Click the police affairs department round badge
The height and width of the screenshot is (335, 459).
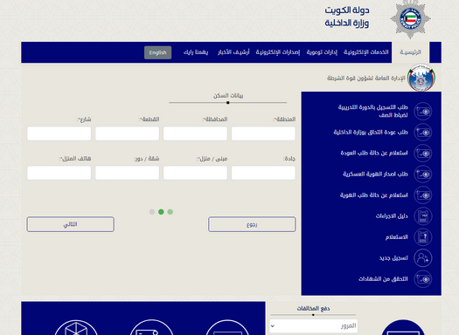[421, 78]
